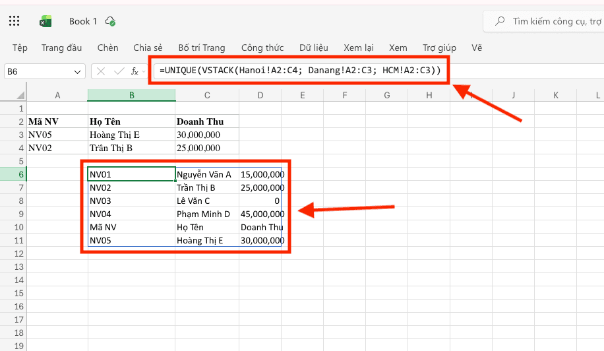Image resolution: width=604 pixels, height=351 pixels.
Task: Click the cancel X formula icon
Action: (x=101, y=71)
